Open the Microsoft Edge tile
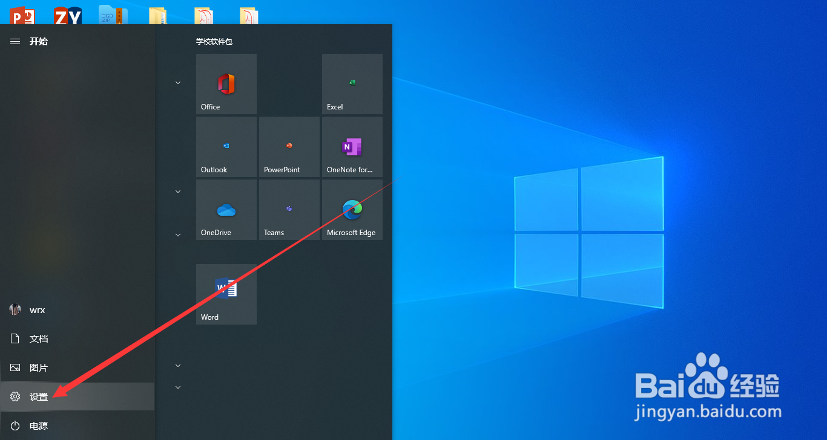 pyautogui.click(x=352, y=210)
